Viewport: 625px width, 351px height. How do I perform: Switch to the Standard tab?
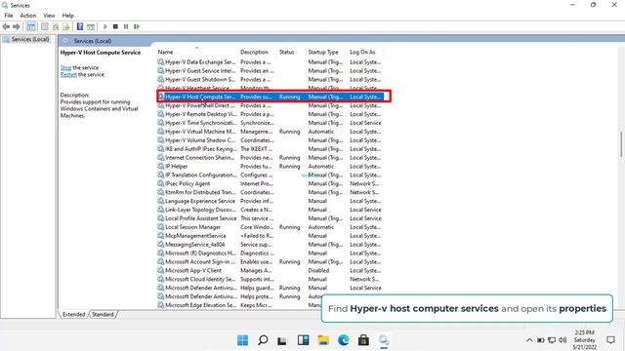click(103, 314)
